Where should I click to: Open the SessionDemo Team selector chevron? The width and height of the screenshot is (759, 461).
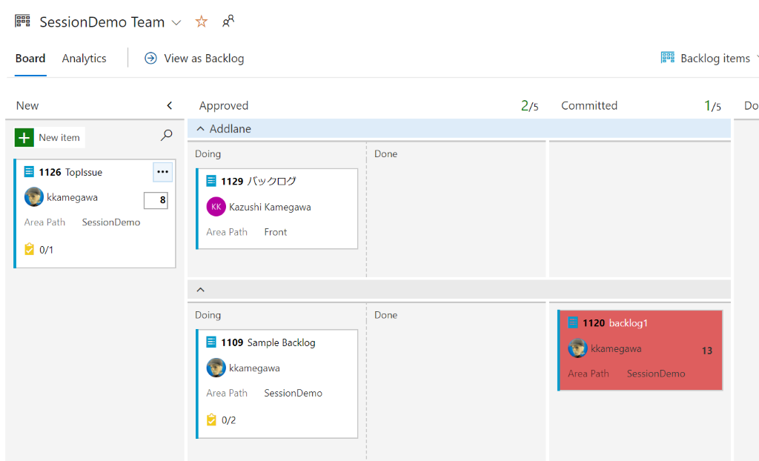[176, 22]
